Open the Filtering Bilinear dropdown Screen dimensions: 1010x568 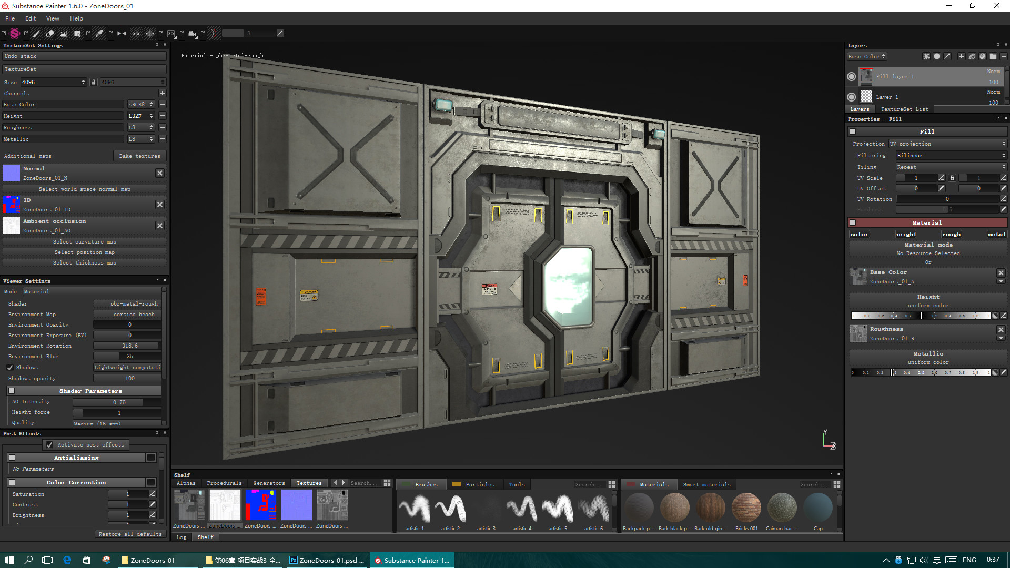(x=950, y=155)
